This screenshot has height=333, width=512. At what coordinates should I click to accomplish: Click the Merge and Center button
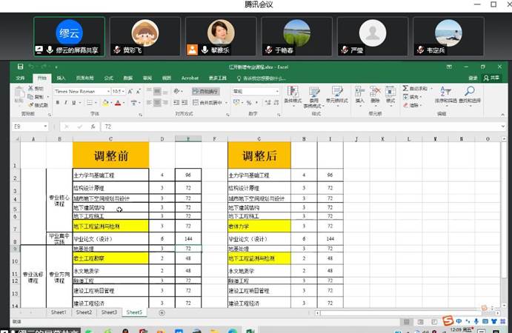[x=207, y=103]
